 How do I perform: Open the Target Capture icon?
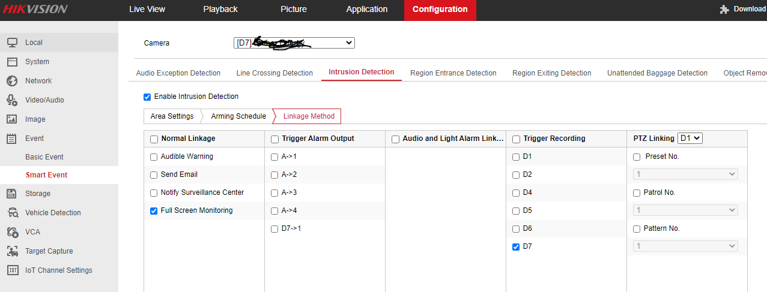[x=12, y=251]
